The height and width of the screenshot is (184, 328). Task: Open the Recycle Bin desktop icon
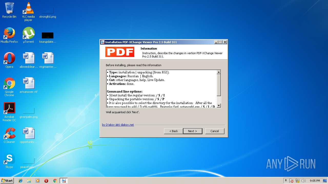point(9,10)
